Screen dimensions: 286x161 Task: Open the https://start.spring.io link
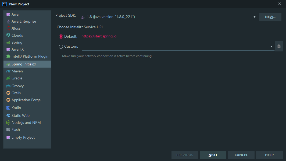pyautogui.click(x=99, y=36)
